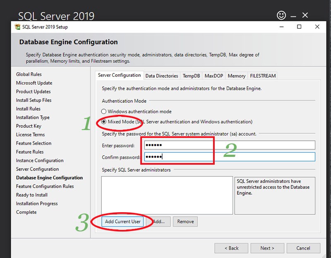331x258 pixels.
Task: Select the Server Configuration tab
Action: pyautogui.click(x=119, y=75)
